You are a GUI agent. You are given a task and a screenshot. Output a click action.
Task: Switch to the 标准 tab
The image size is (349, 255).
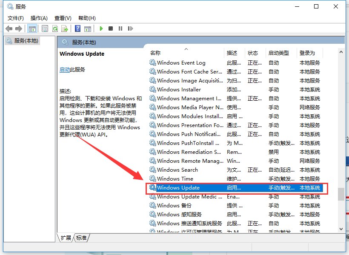tap(81, 238)
